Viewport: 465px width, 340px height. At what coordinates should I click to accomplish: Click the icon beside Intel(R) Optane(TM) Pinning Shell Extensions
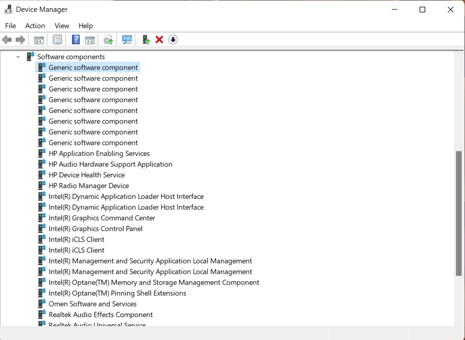pyautogui.click(x=42, y=293)
